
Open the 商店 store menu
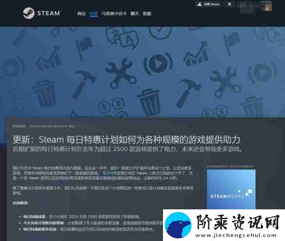point(81,14)
